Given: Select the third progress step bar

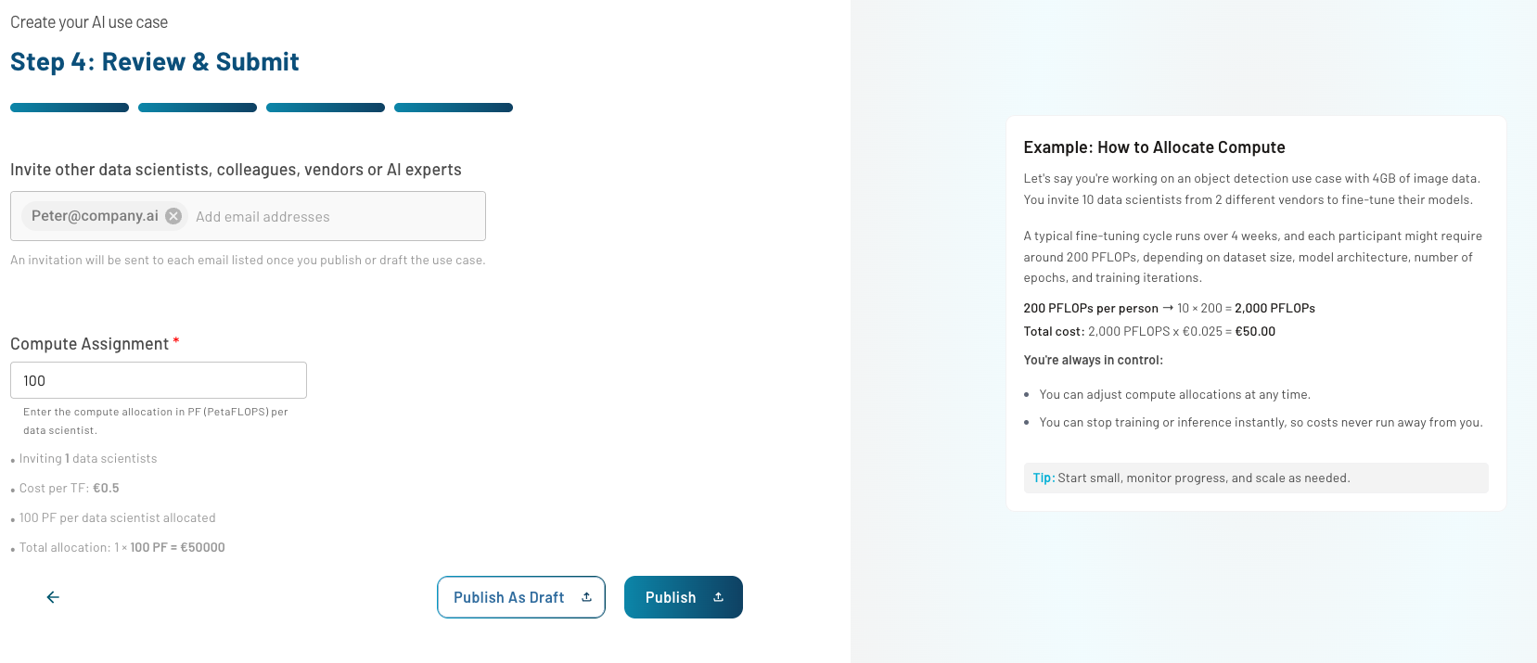Looking at the screenshot, I should click(326, 108).
